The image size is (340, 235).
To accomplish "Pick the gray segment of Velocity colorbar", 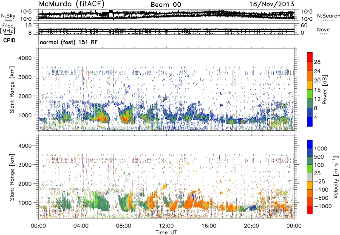I will pyautogui.click(x=310, y=177).
